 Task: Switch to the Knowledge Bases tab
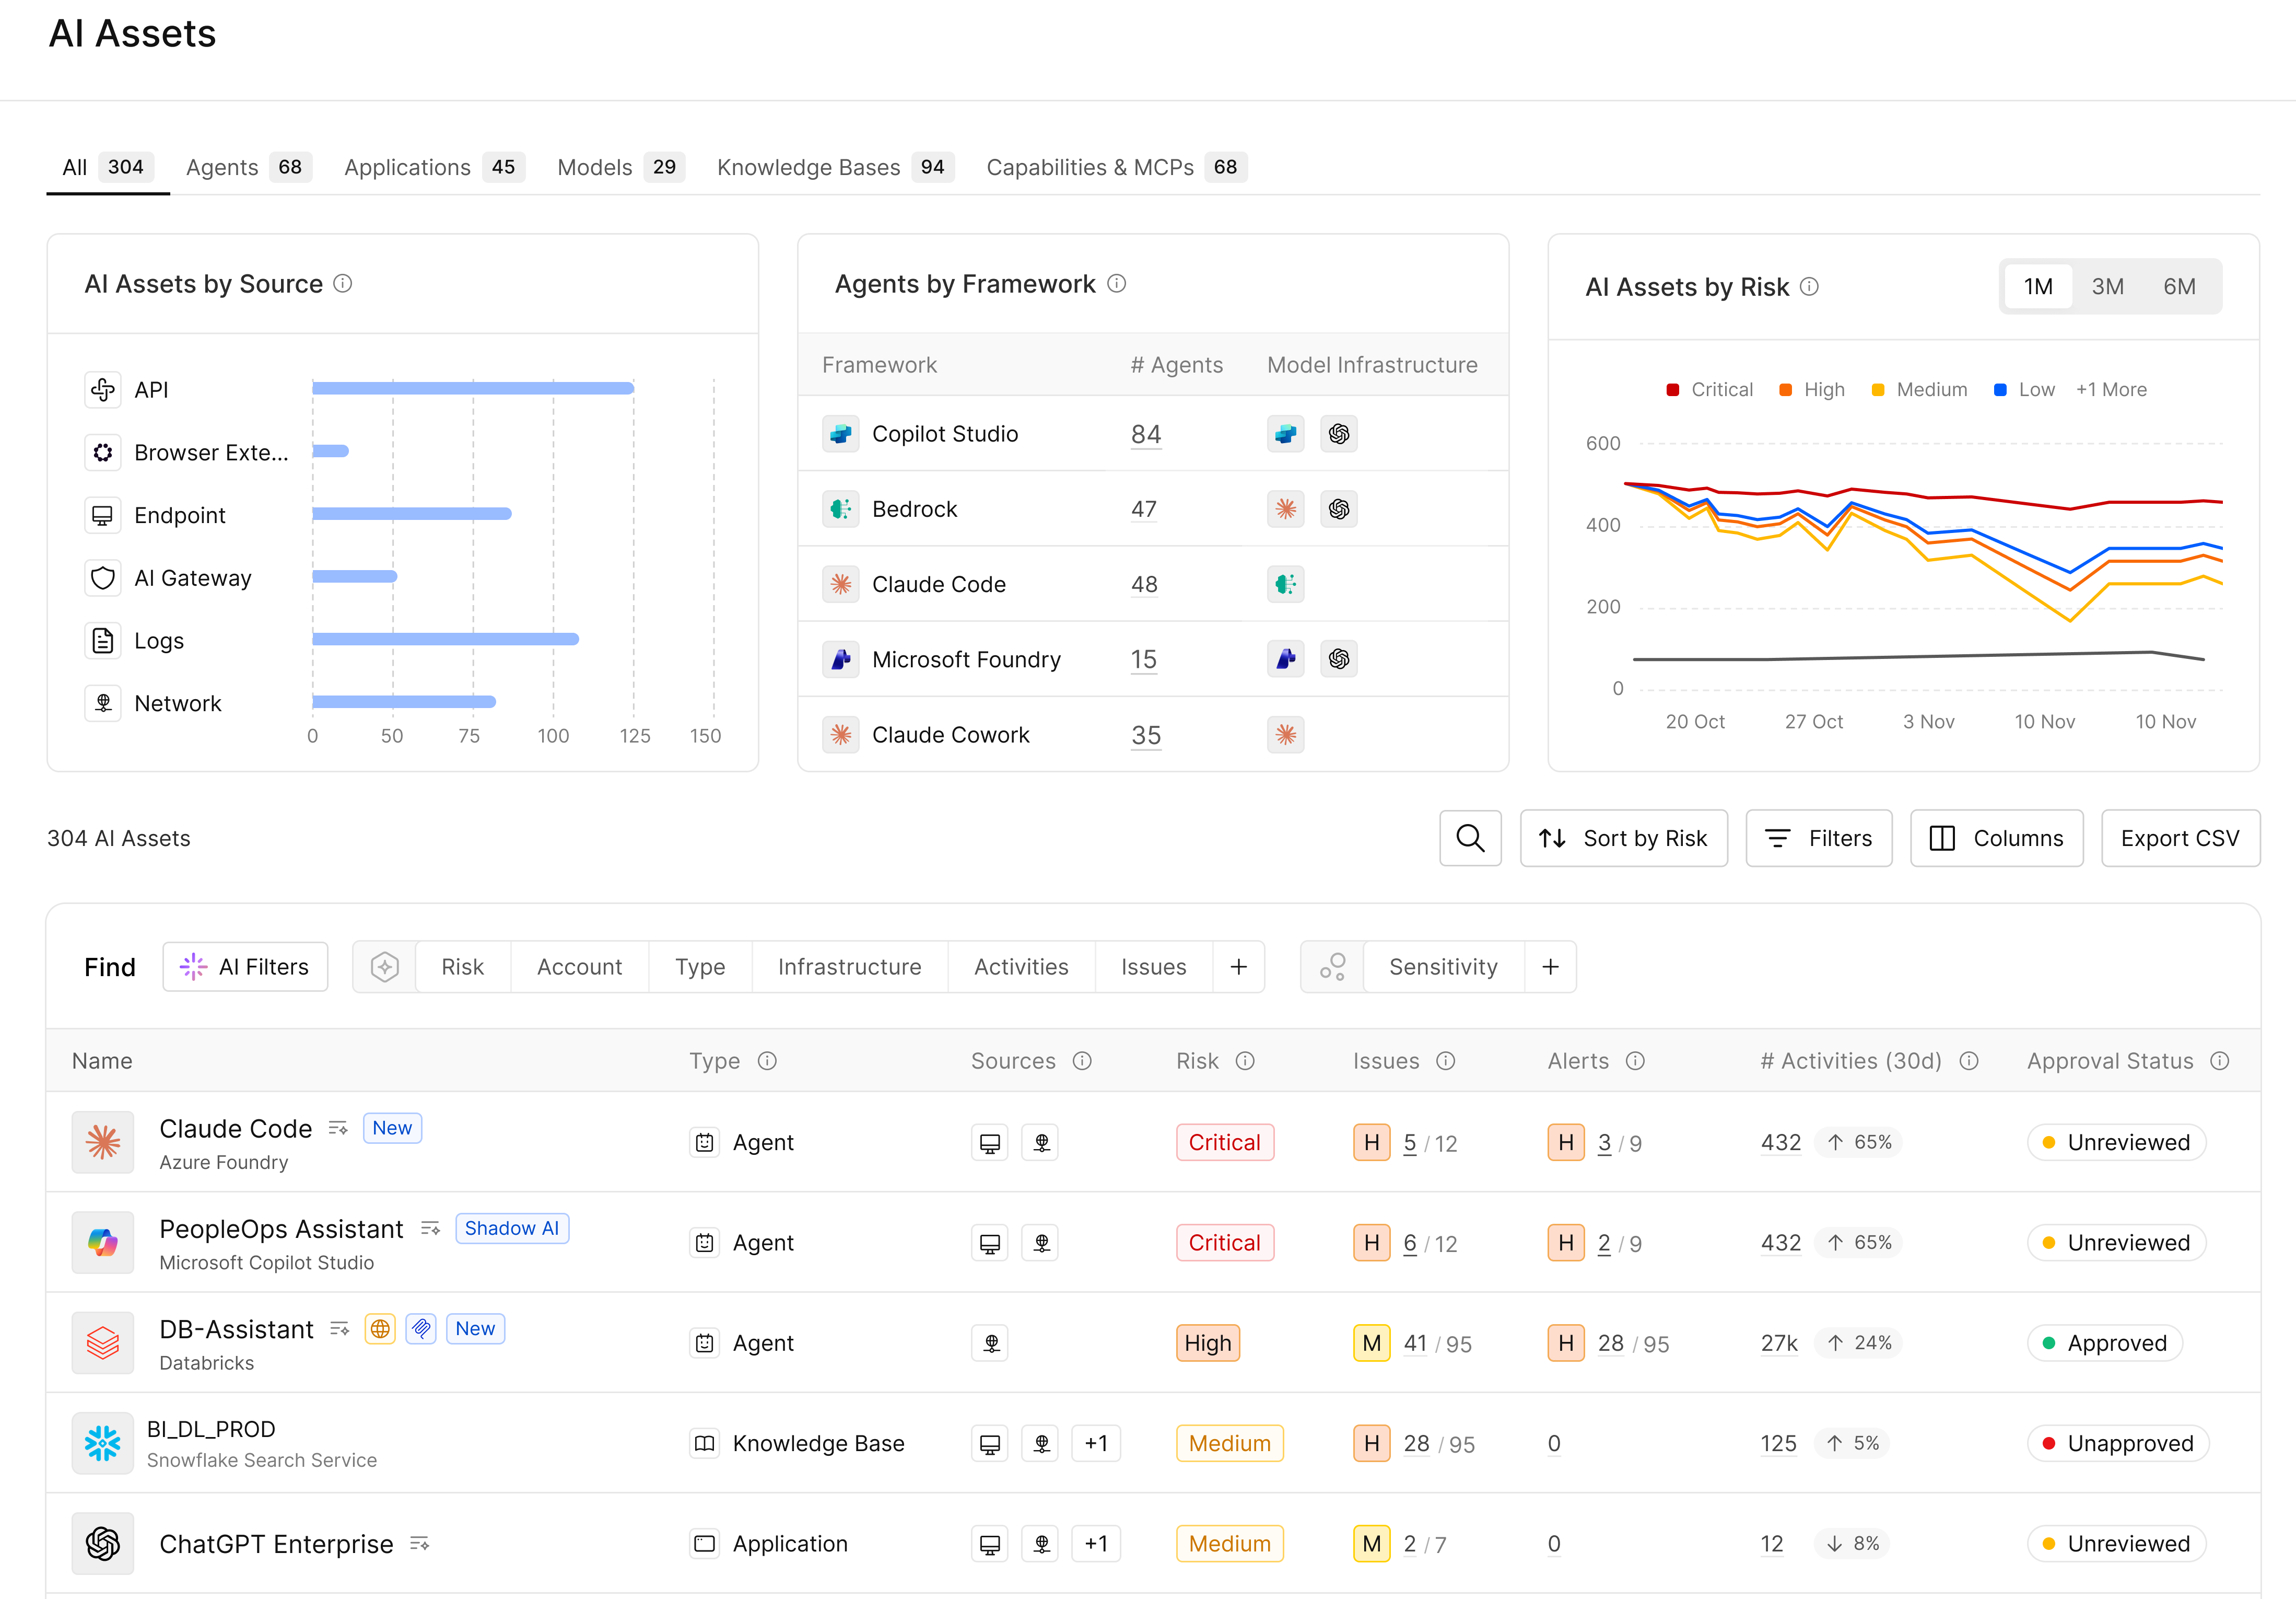(835, 167)
